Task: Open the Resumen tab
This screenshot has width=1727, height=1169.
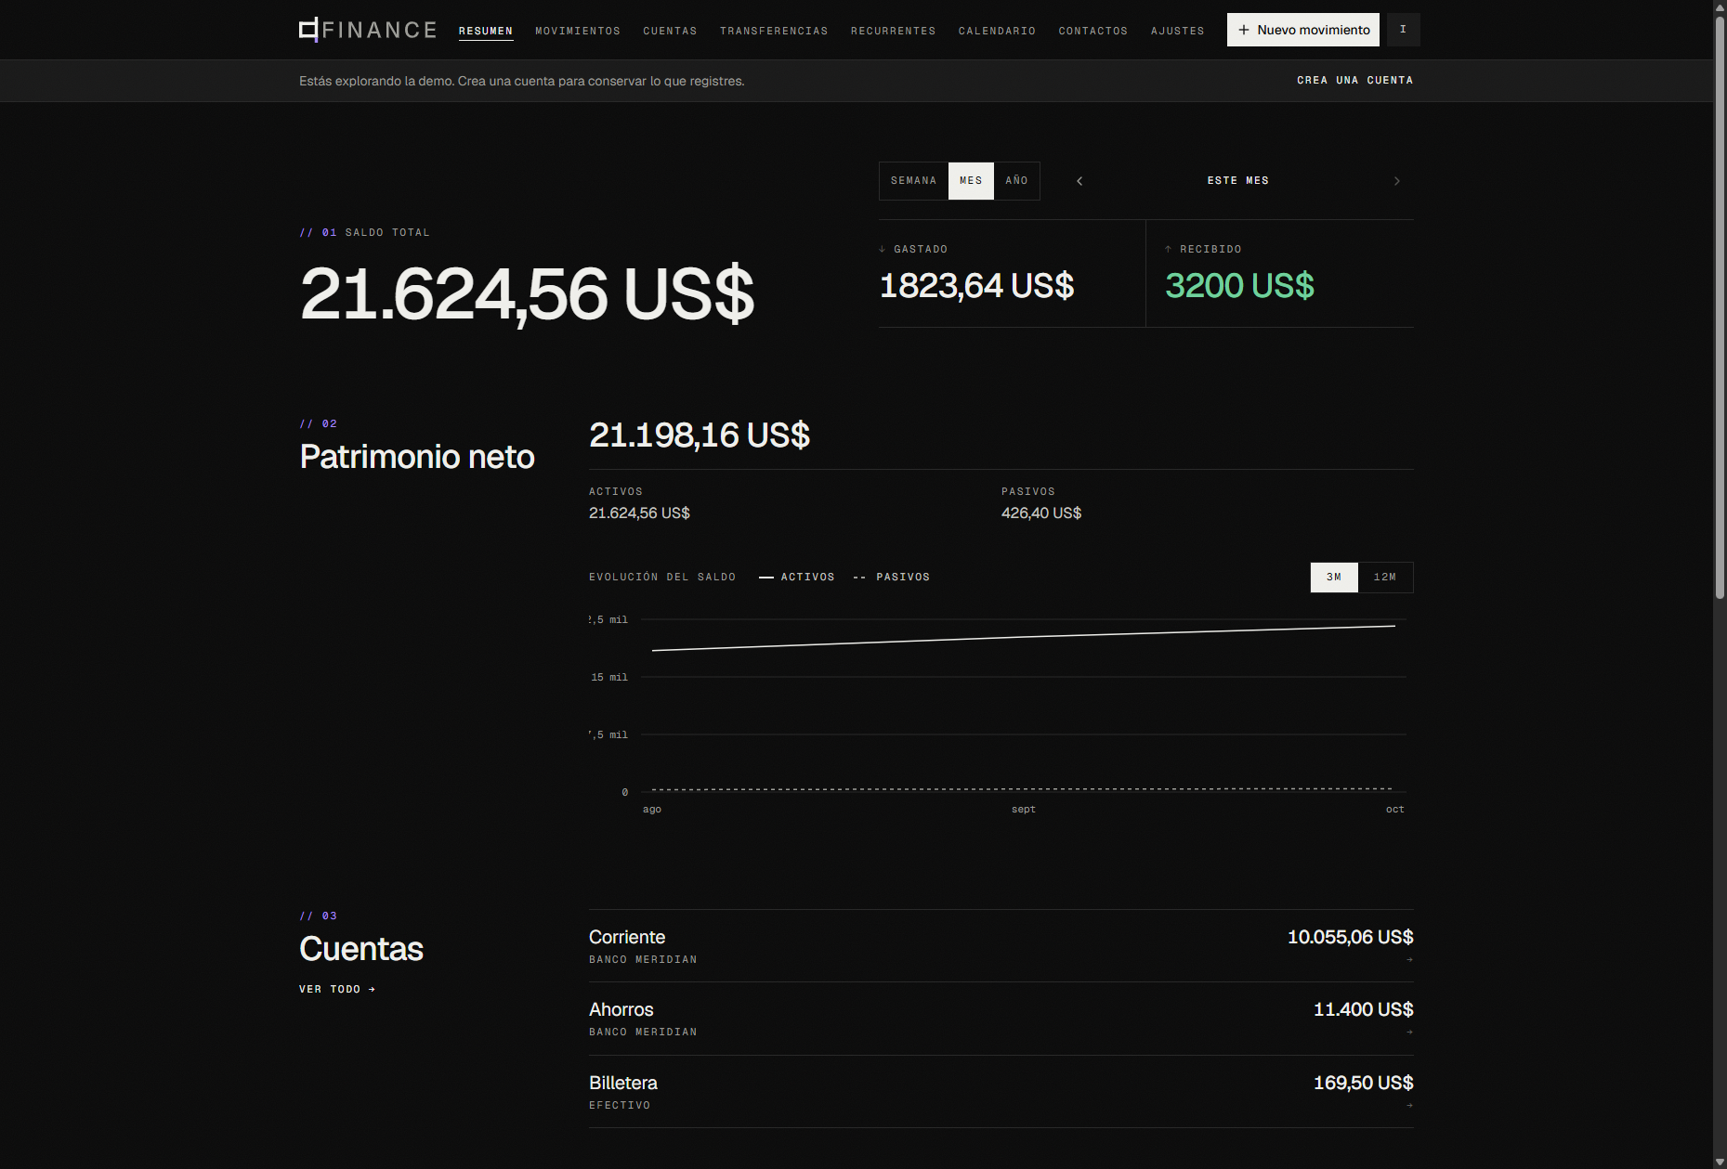Action: (486, 32)
